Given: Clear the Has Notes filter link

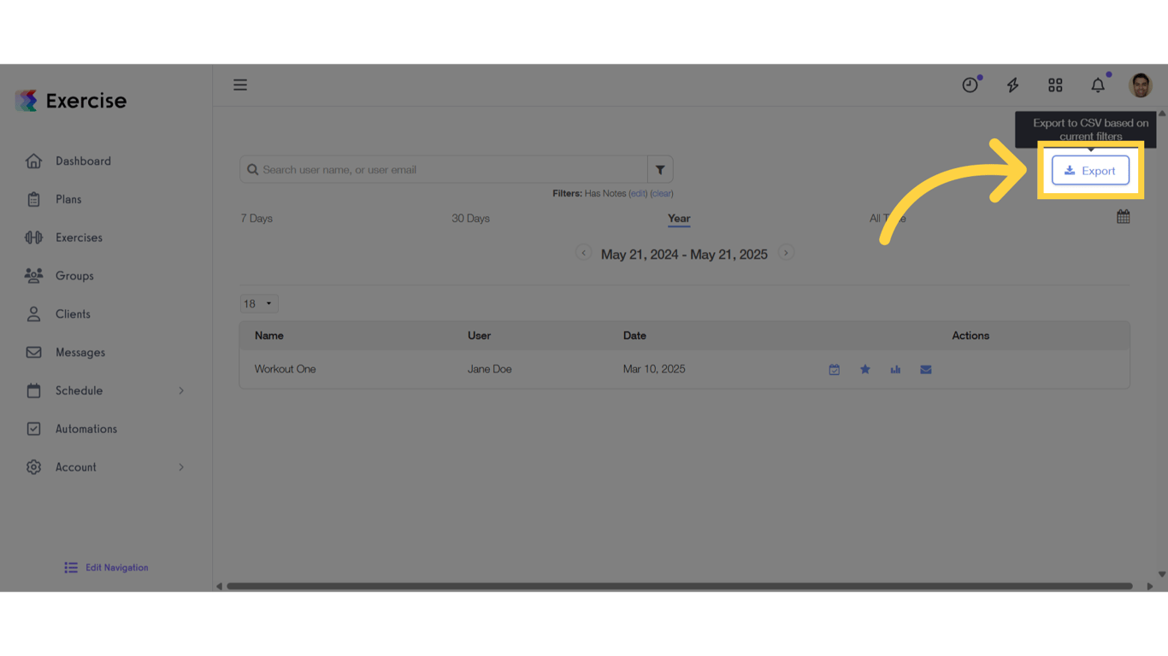Looking at the screenshot, I should [661, 193].
